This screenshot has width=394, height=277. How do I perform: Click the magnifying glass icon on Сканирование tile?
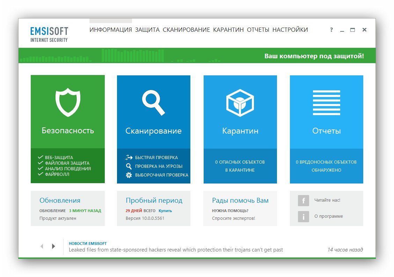pos(154,102)
